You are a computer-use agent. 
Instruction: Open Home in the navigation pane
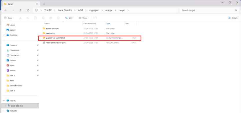11,25
